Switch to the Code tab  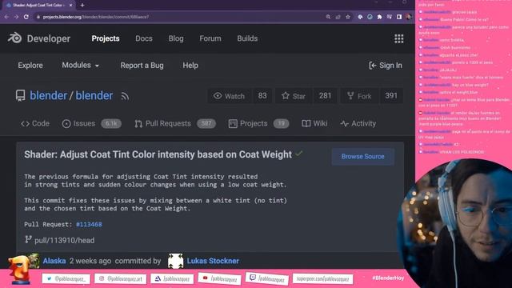point(35,124)
